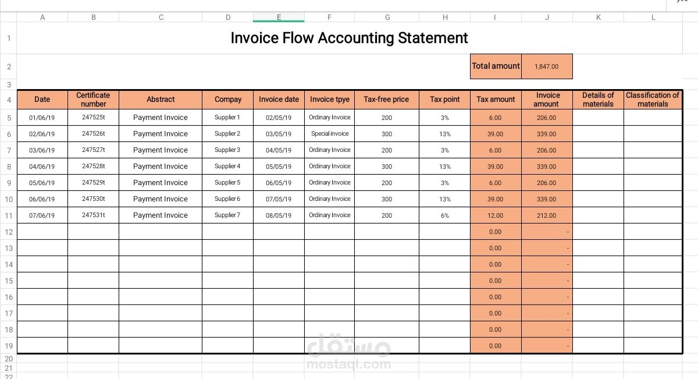
Task: Click the Details of materials heading cell
Action: click(x=598, y=100)
